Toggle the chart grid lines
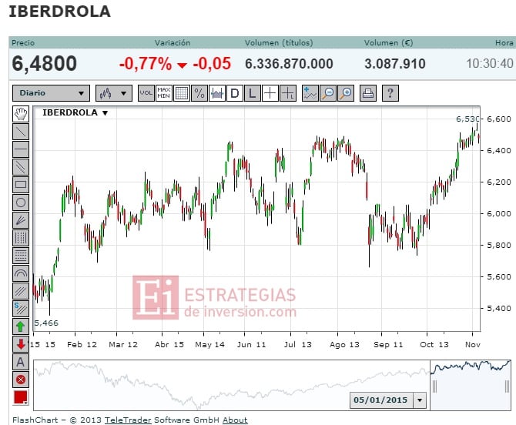This screenshot has width=516, height=425. pyautogui.click(x=182, y=93)
